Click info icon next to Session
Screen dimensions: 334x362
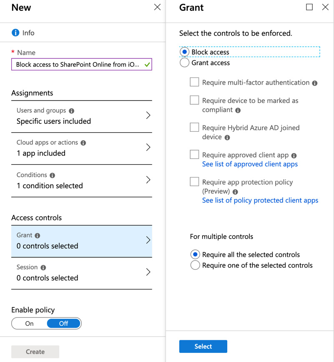(43, 267)
